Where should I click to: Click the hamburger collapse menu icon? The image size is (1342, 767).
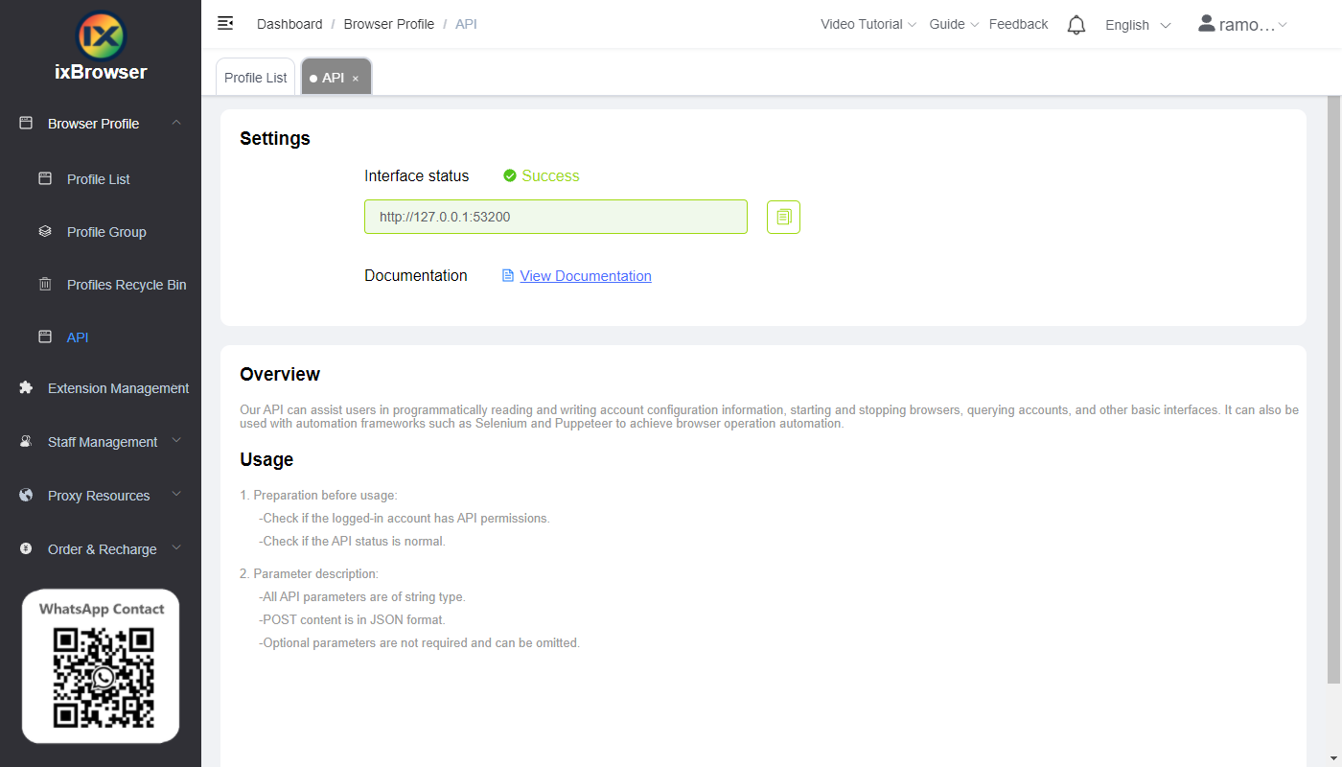point(225,22)
